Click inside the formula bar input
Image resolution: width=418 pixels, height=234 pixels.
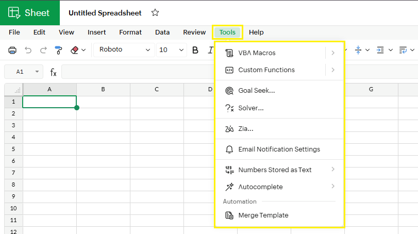(x=138, y=72)
